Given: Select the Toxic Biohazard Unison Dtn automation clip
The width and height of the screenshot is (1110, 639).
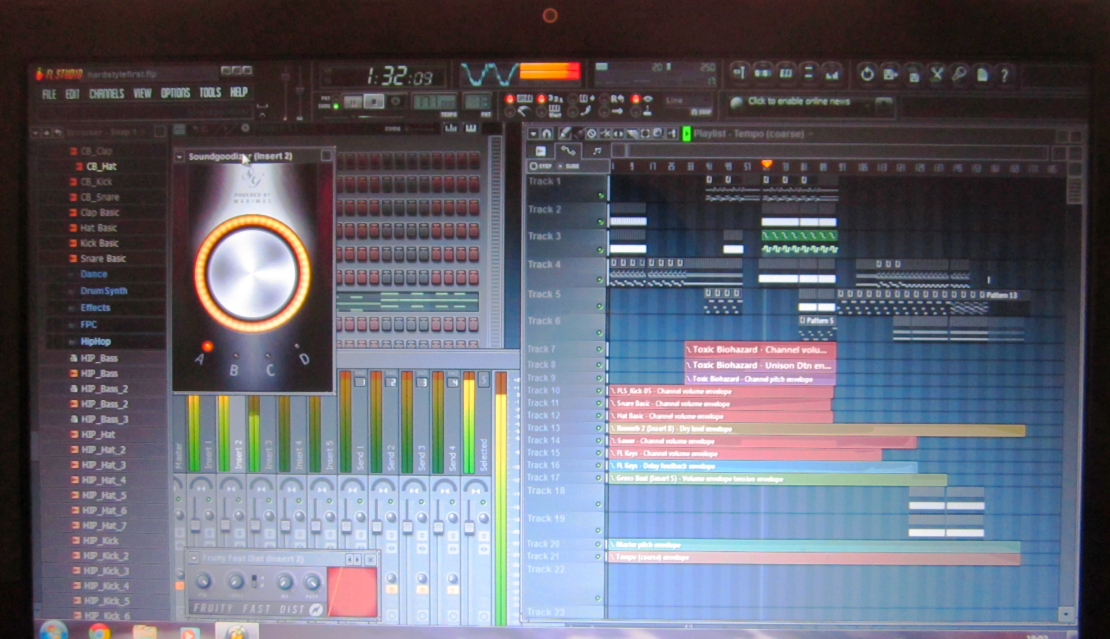Looking at the screenshot, I should pos(760,365).
